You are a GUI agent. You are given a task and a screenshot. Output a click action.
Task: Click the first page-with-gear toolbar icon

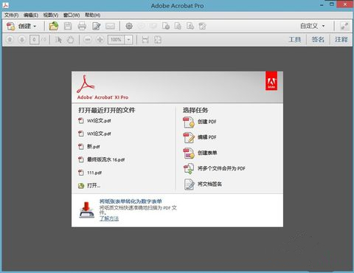click(166, 26)
